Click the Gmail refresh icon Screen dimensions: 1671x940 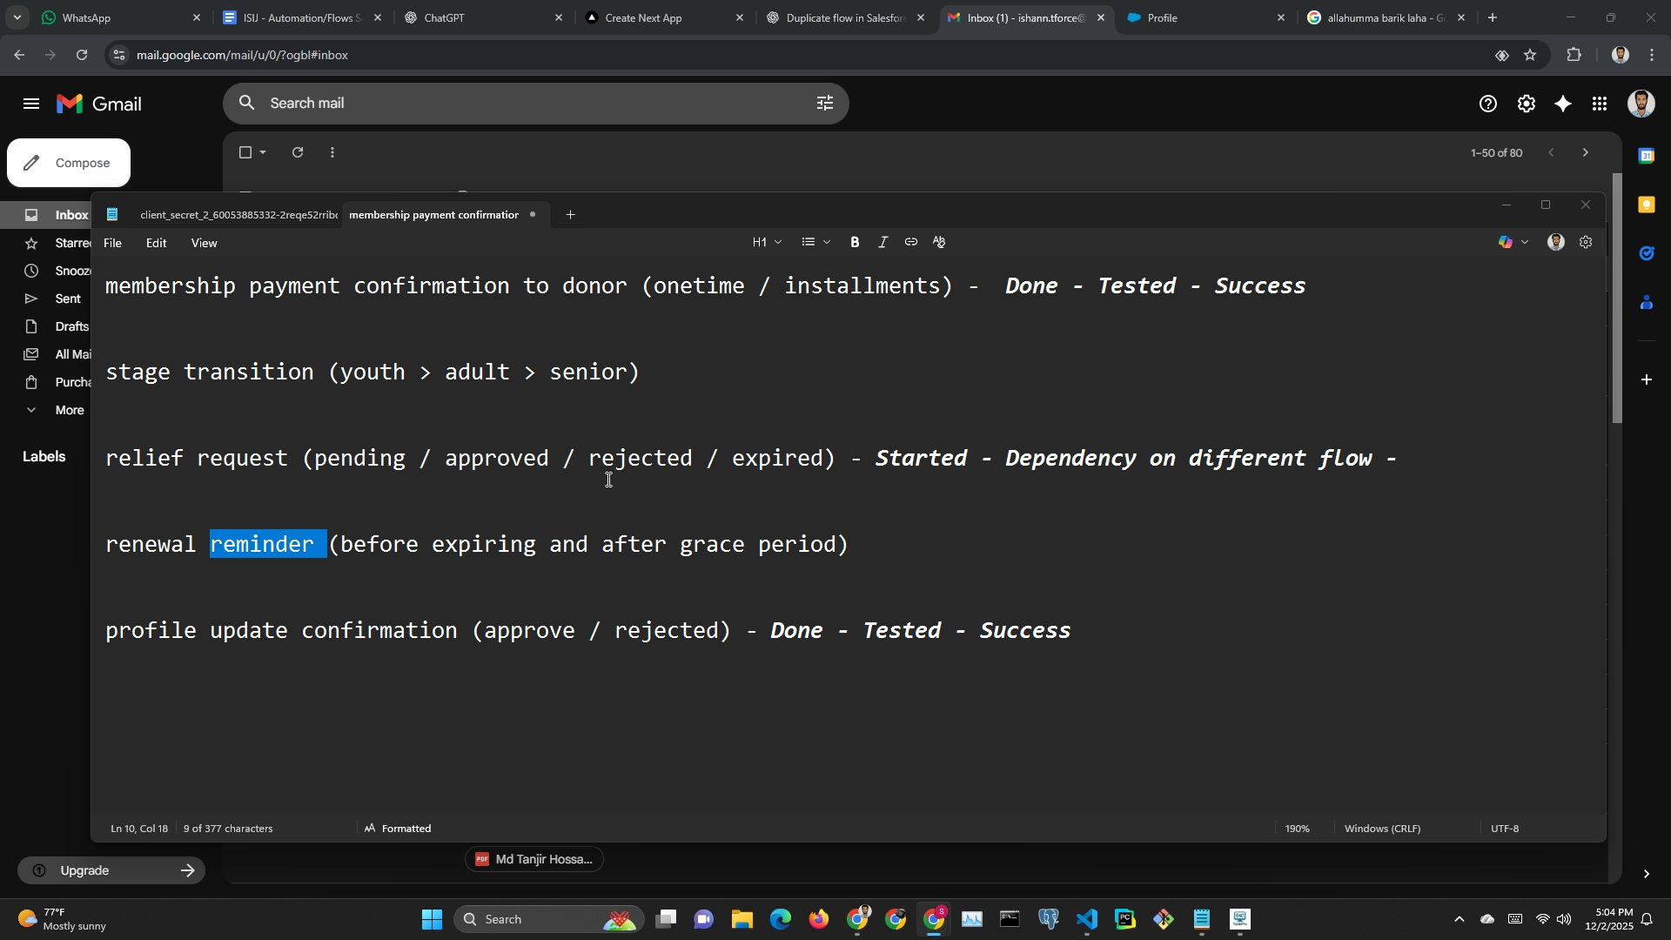[x=298, y=152]
